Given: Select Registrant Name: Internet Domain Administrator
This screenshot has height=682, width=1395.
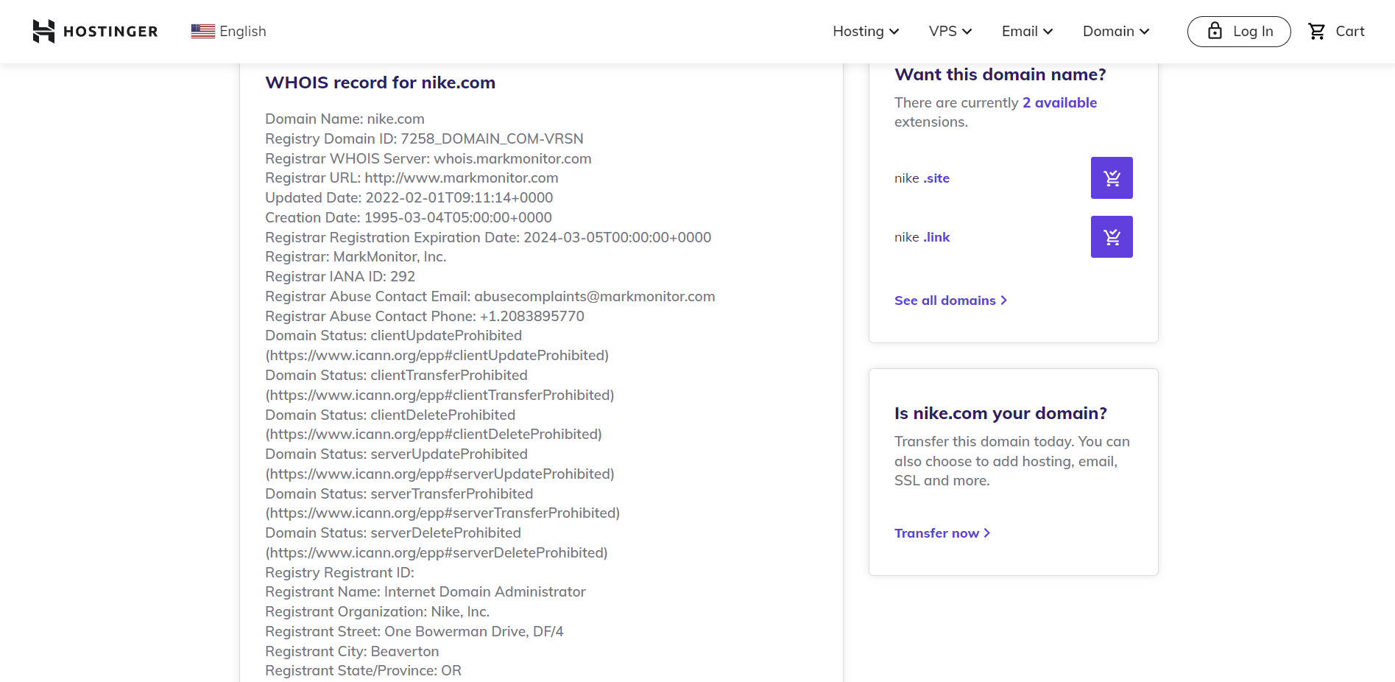Looking at the screenshot, I should (425, 591).
